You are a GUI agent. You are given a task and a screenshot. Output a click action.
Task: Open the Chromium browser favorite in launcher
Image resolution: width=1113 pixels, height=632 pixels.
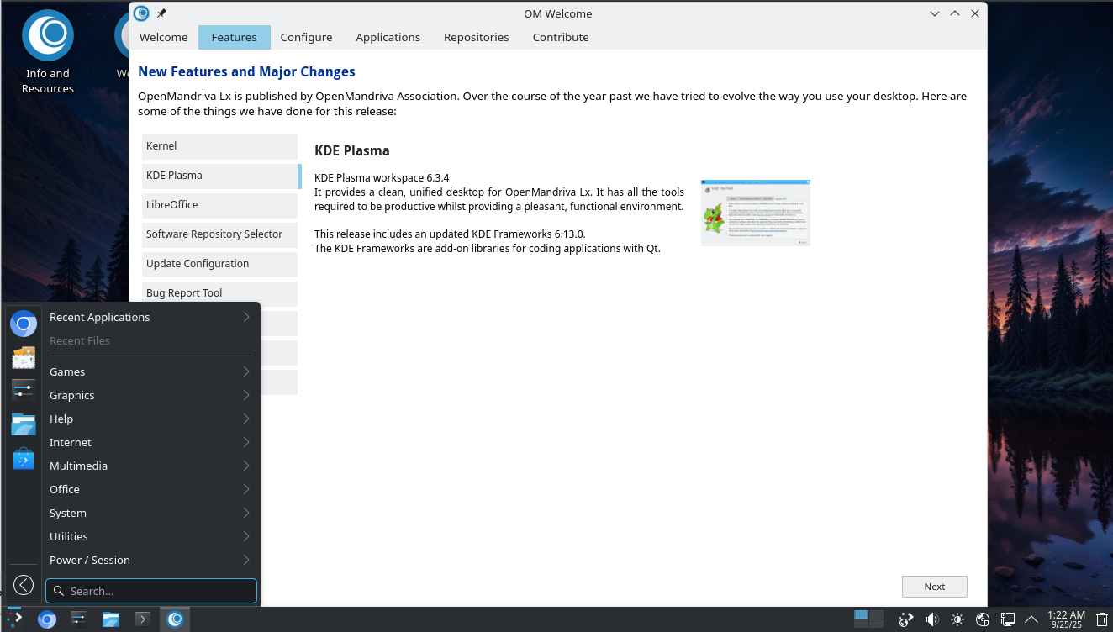click(24, 324)
